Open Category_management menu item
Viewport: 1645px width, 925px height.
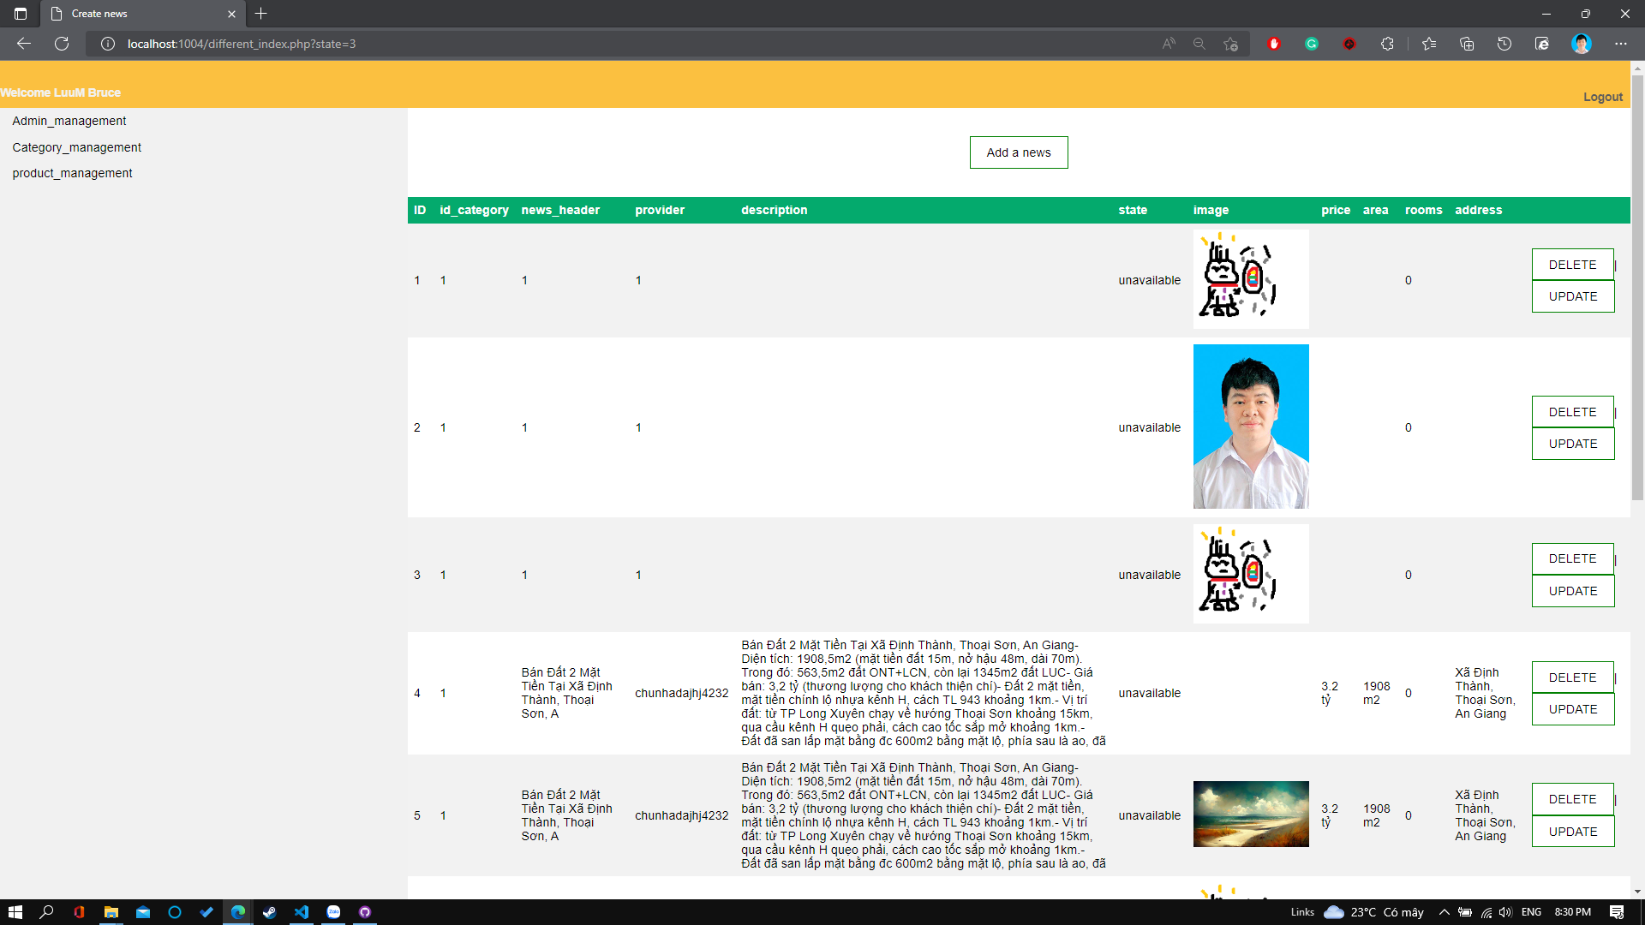[x=76, y=147]
